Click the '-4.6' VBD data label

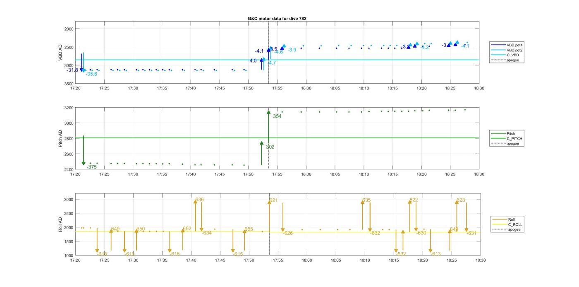click(279, 52)
